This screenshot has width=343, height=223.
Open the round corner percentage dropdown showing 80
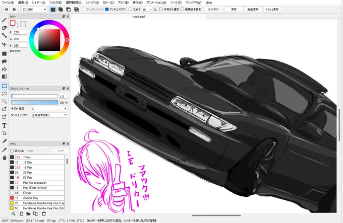(x=147, y=10)
